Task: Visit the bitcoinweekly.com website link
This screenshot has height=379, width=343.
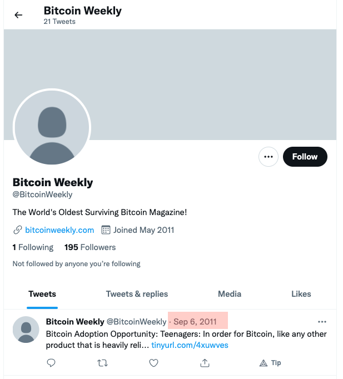Action: point(59,230)
